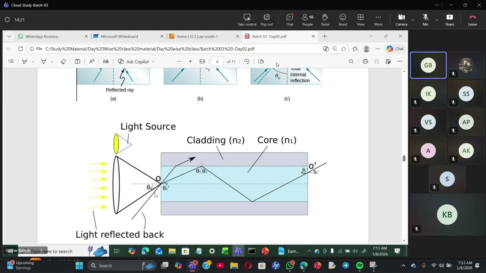Image resolution: width=486 pixels, height=273 pixels.
Task: Open the React emoji menu
Action: [343, 20]
